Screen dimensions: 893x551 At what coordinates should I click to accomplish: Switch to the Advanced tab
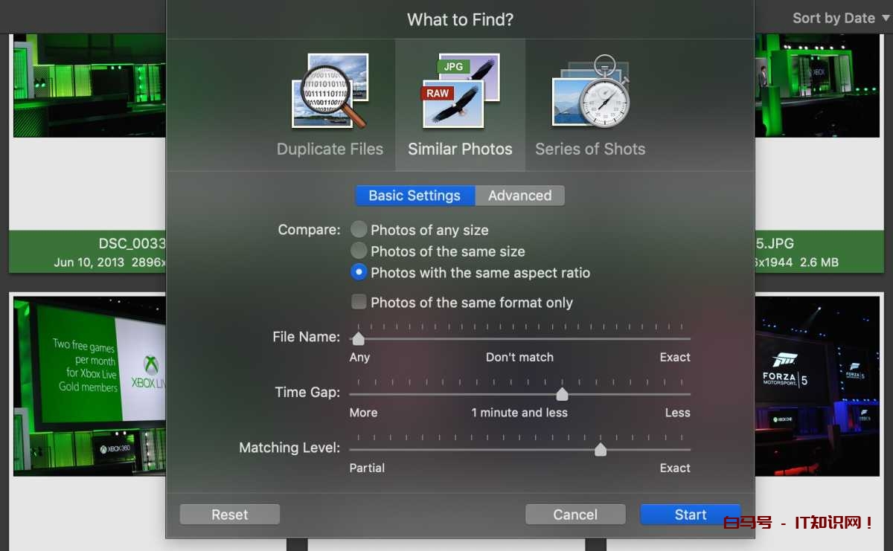click(519, 196)
